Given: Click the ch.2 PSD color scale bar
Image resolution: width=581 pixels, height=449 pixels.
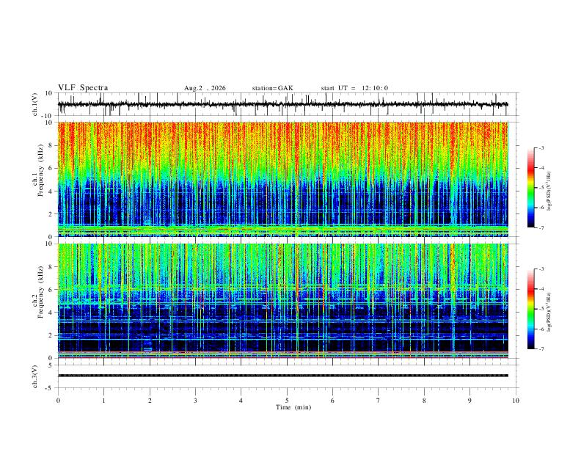Looking at the screenshot, I should (530, 309).
